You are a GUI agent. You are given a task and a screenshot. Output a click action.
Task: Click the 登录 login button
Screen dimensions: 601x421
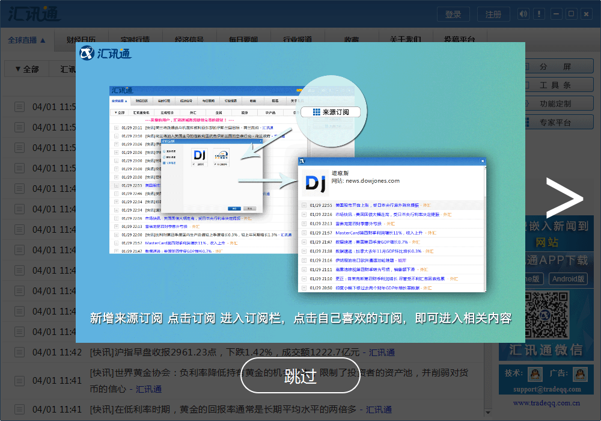tap(453, 14)
